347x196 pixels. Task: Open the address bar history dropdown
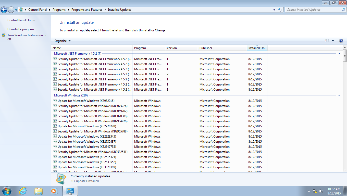tap(274, 9)
